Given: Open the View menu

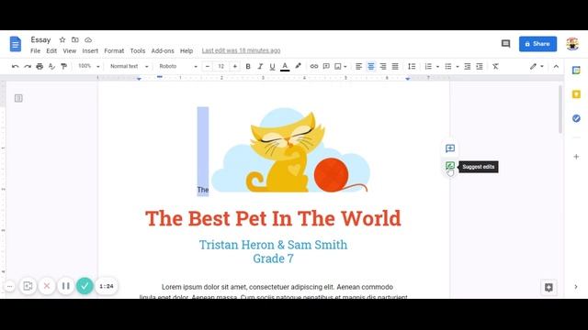Looking at the screenshot, I should [70, 51].
